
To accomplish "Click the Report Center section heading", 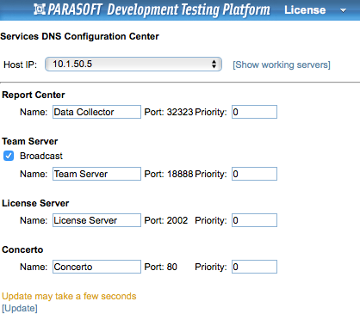I will pyautogui.click(x=34, y=95).
